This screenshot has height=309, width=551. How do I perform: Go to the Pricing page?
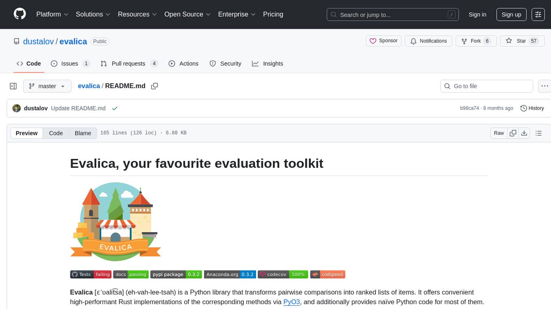coord(273,14)
